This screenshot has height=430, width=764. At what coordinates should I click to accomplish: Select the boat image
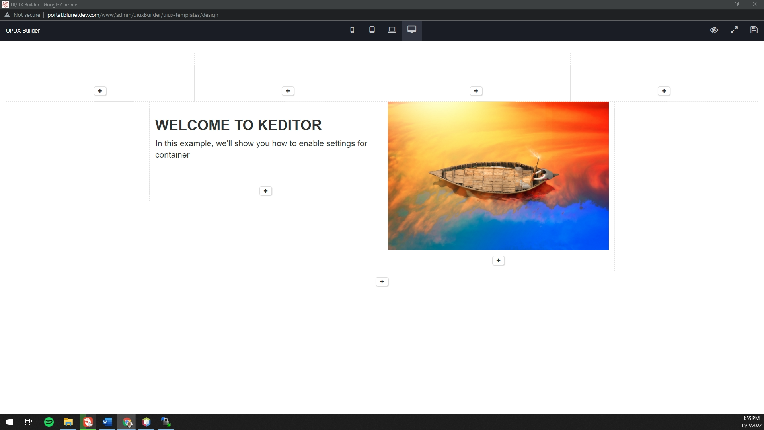tap(498, 176)
